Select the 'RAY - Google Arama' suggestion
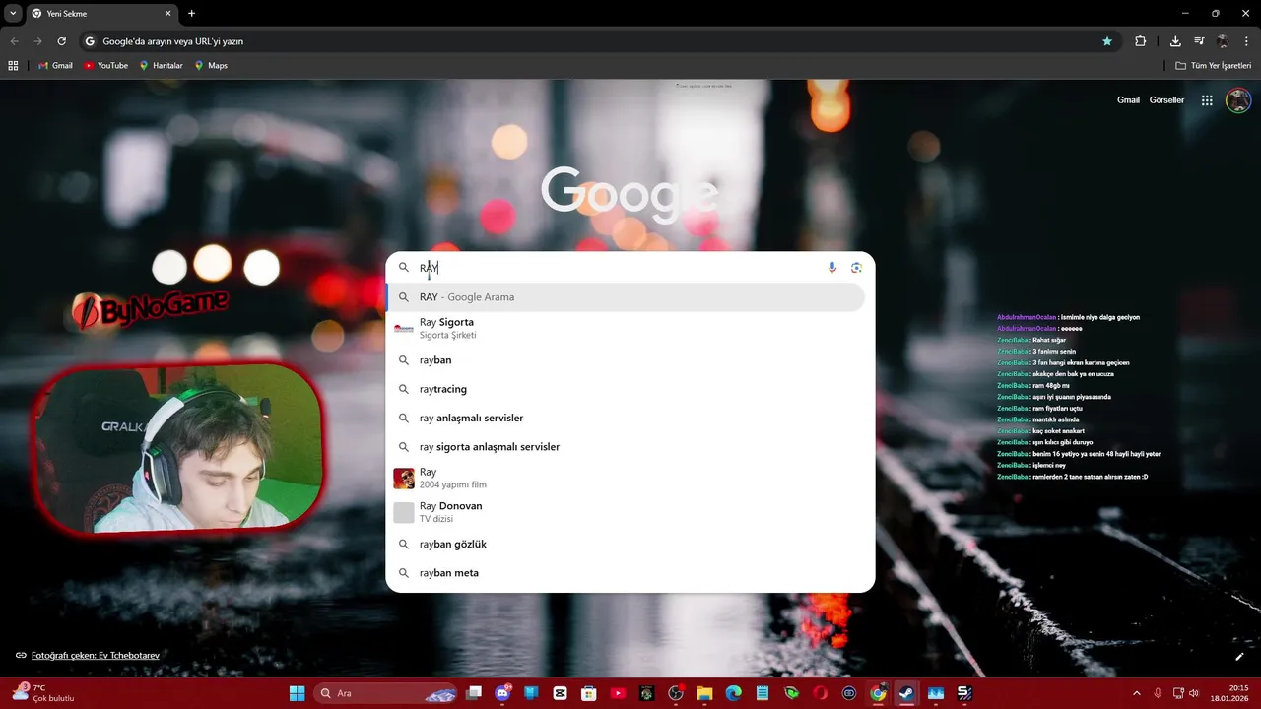1261x709 pixels. coord(627,297)
